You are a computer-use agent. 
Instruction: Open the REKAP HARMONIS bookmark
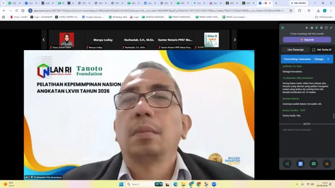point(180,17)
